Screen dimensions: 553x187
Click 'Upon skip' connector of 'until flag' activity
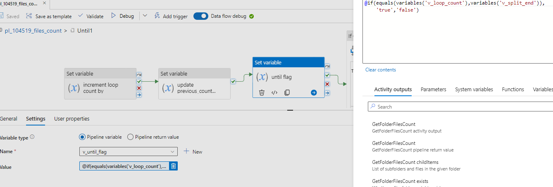click(327, 66)
